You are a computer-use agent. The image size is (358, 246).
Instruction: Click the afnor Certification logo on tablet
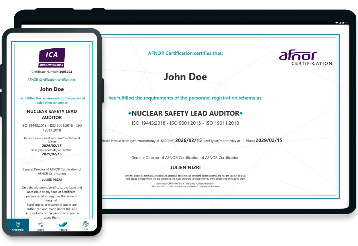point(305,58)
